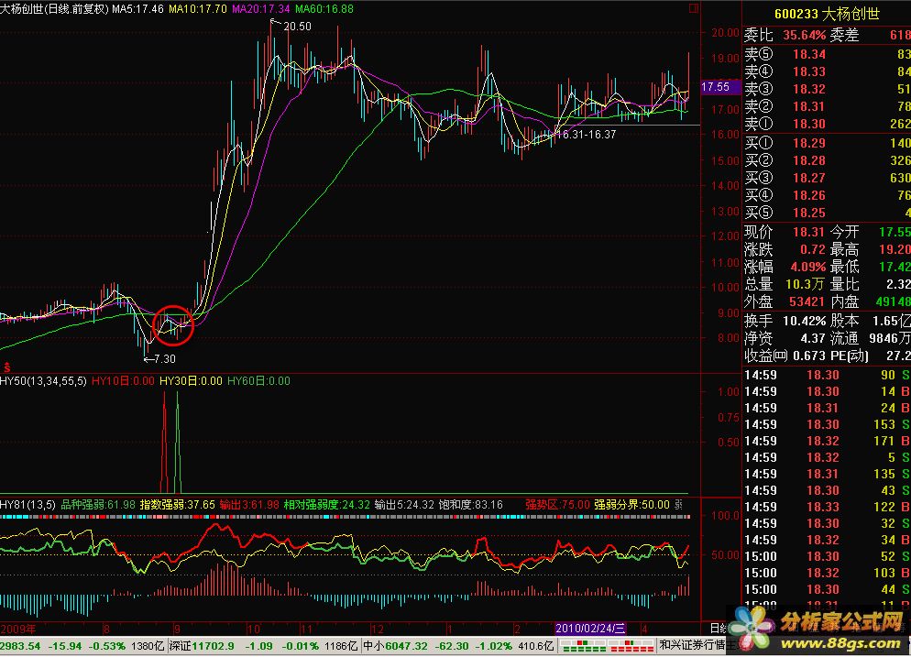Select the MA5:17.46 moving average label
Screen dimensions: 911x657
pos(137,9)
